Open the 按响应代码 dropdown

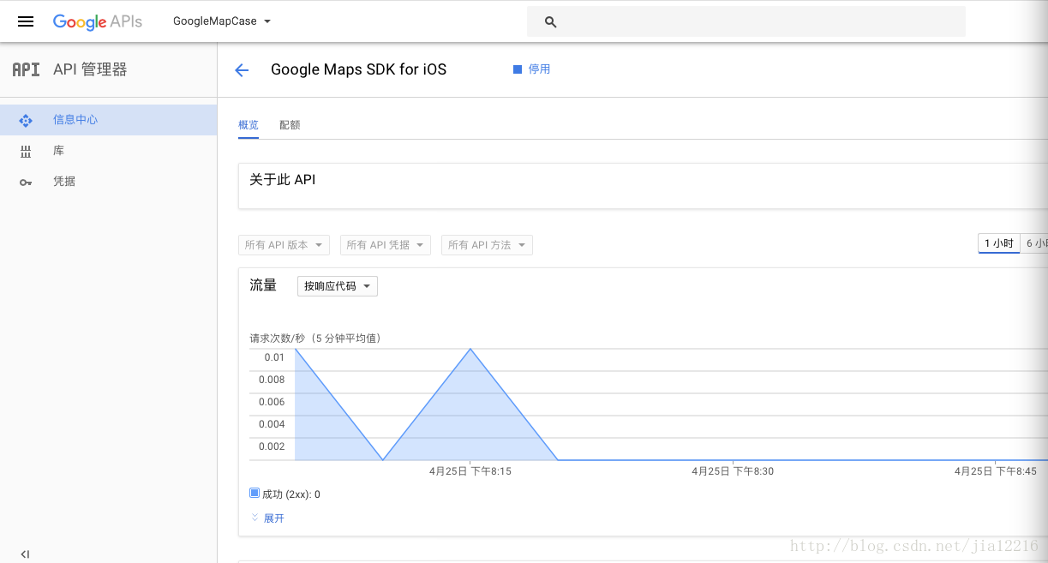(x=338, y=286)
